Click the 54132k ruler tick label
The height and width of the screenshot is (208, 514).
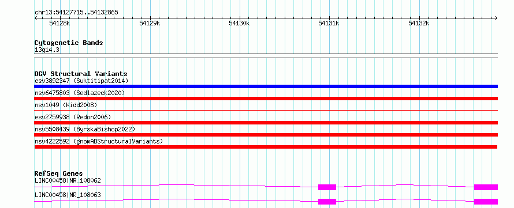coord(419,23)
